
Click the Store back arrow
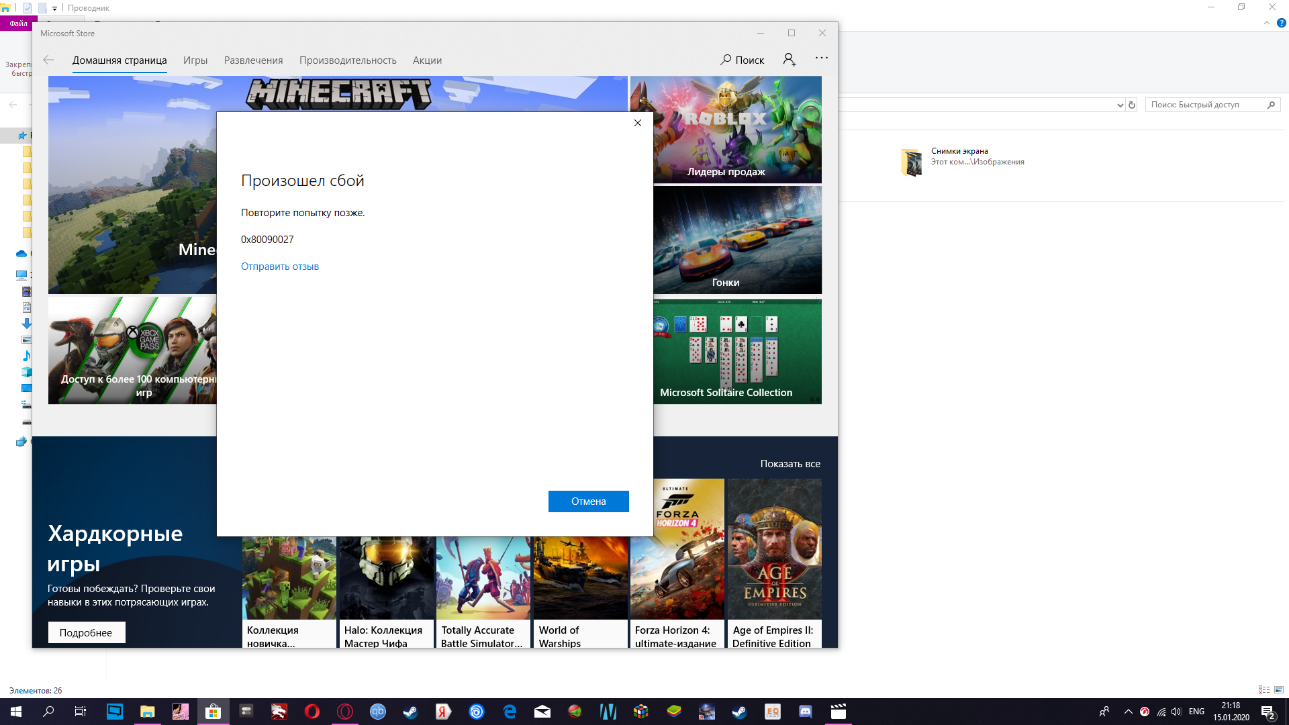(x=48, y=60)
